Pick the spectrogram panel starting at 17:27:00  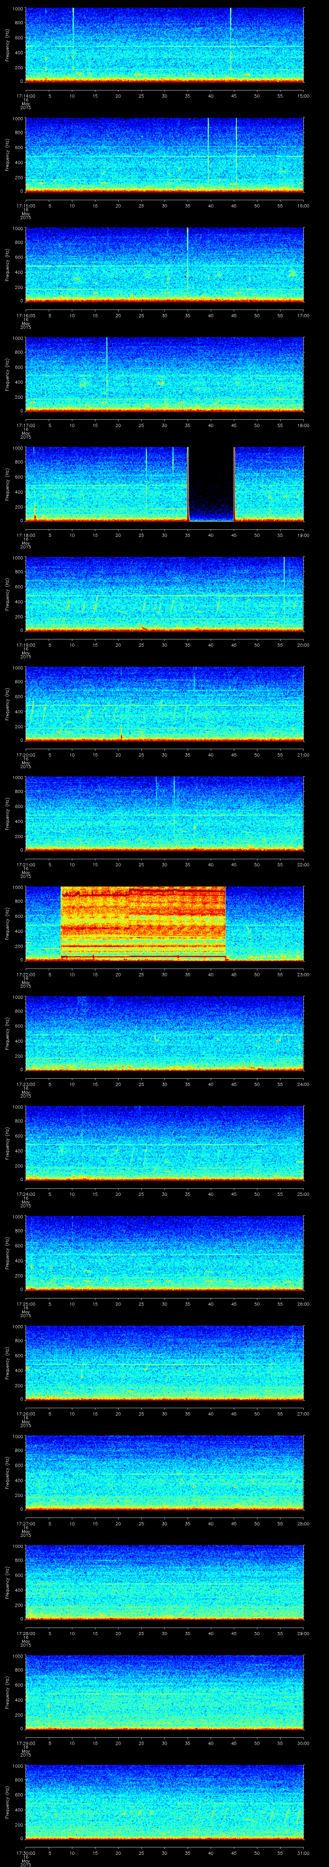pos(165,1473)
